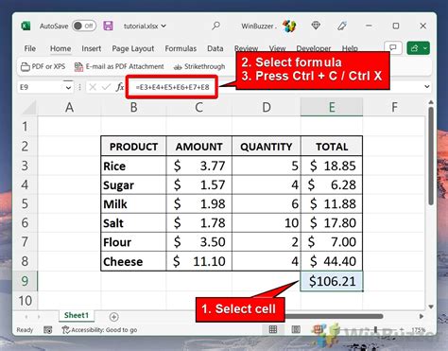The image size is (448, 351).
Task: Click the vertical scrollbar thumb
Action: point(431,156)
